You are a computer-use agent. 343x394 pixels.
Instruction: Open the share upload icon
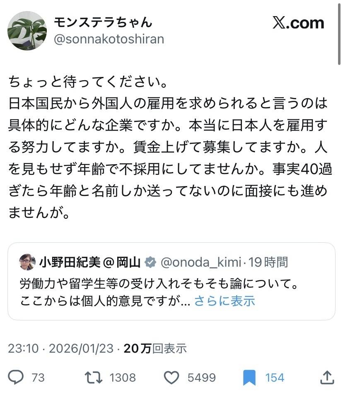tap(327, 377)
